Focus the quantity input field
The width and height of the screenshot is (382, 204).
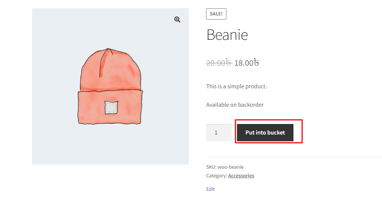[219, 133]
